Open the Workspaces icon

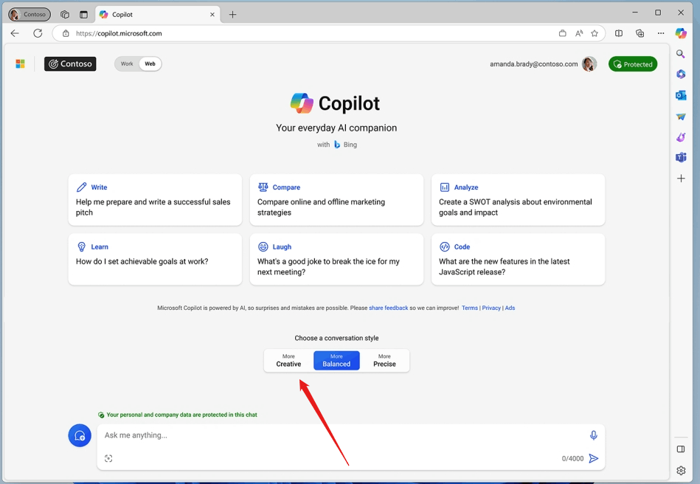point(65,14)
